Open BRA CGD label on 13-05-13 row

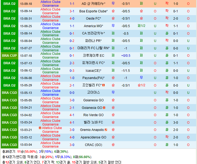click(9, 92)
